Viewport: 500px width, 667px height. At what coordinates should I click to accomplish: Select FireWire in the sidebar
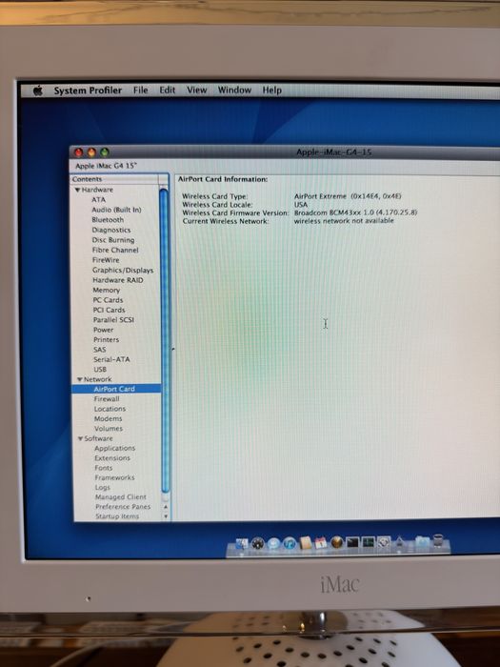106,260
